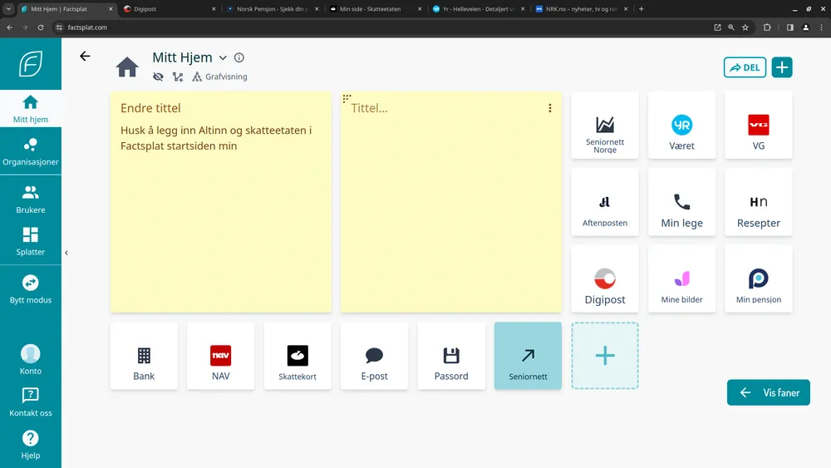The height and width of the screenshot is (468, 831).
Task: Click the Bytt modus switch
Action: pyautogui.click(x=31, y=288)
